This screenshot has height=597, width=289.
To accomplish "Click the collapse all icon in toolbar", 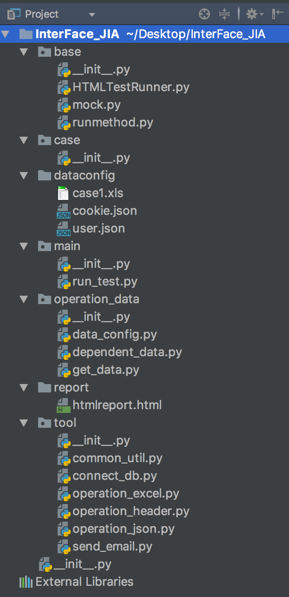I will (224, 14).
